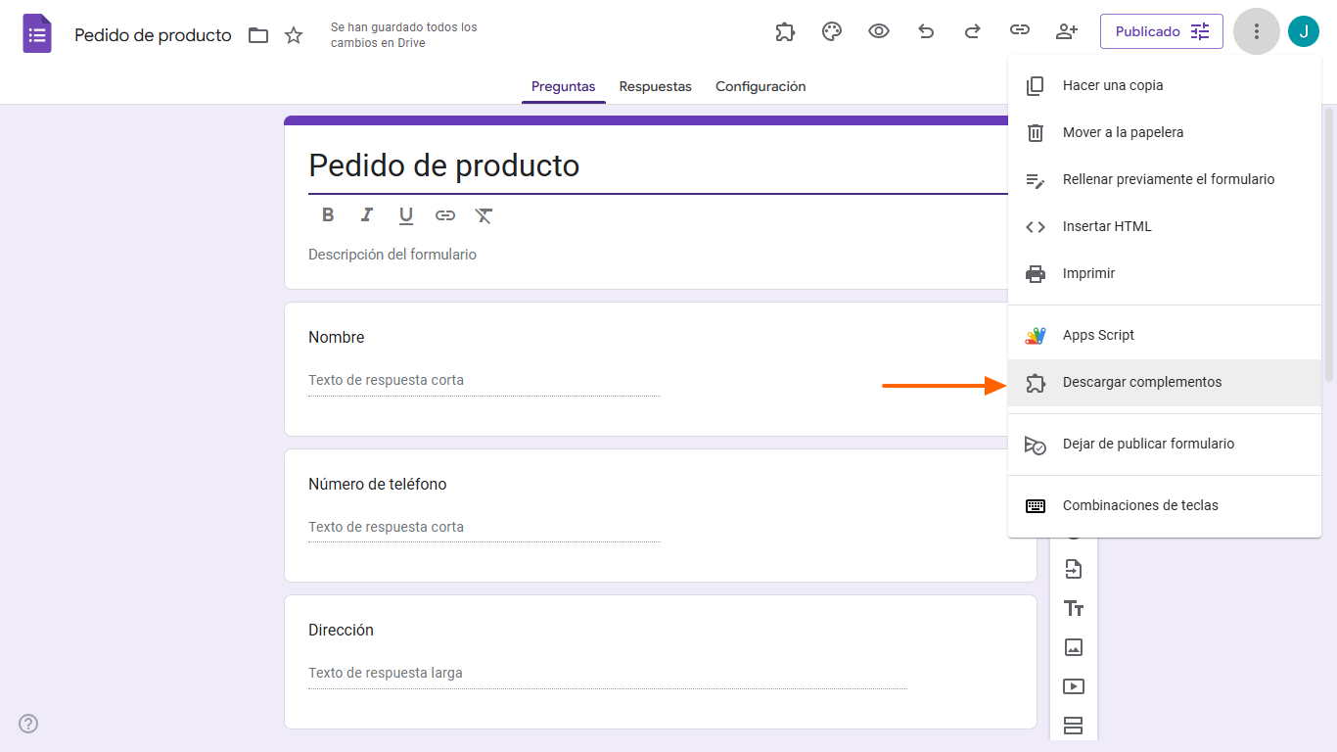1337x752 pixels.
Task: Import questions using the sidebar icon
Action: point(1074,568)
